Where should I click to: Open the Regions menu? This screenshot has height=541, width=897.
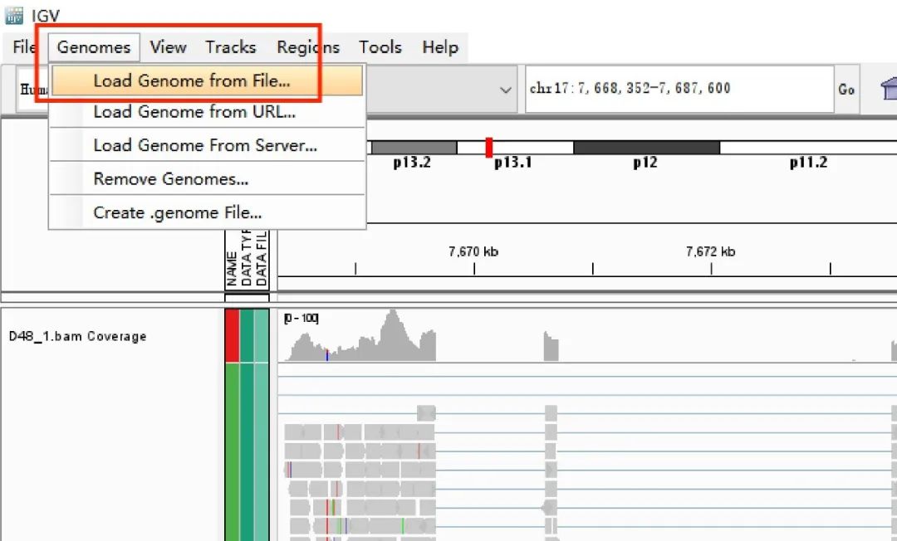(x=308, y=46)
